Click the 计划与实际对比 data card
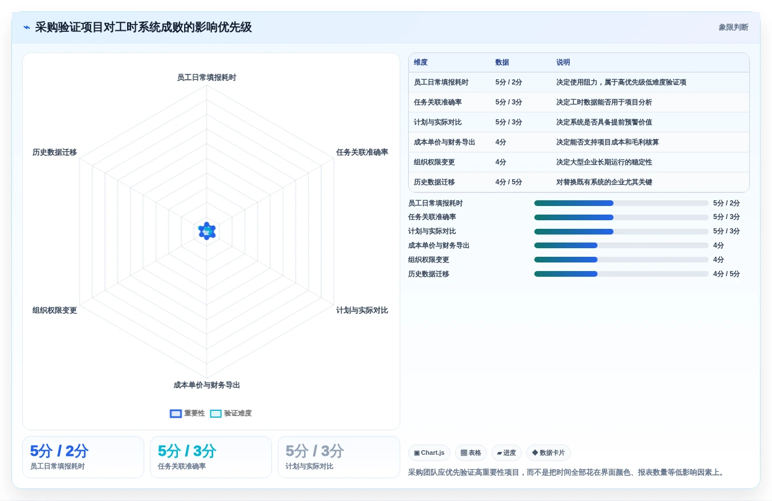 (x=339, y=457)
